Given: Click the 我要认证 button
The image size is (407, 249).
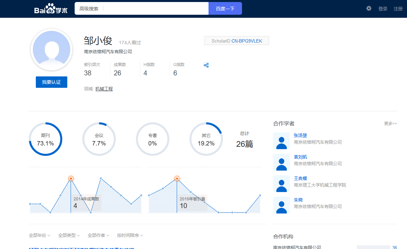Looking at the screenshot, I should point(51,82).
